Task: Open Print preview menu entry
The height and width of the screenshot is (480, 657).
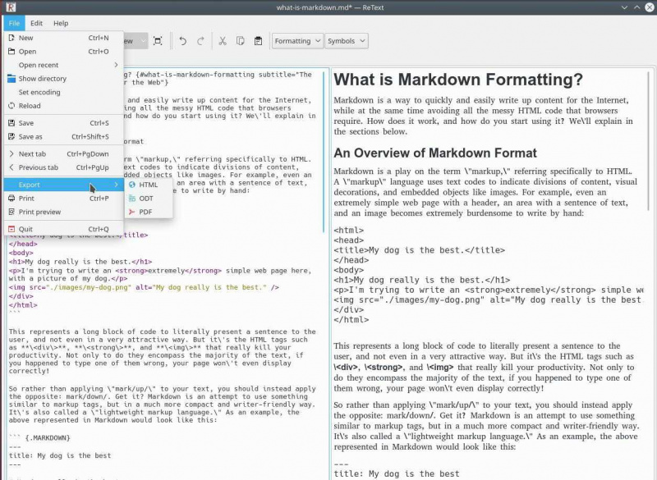Action: pos(64,212)
